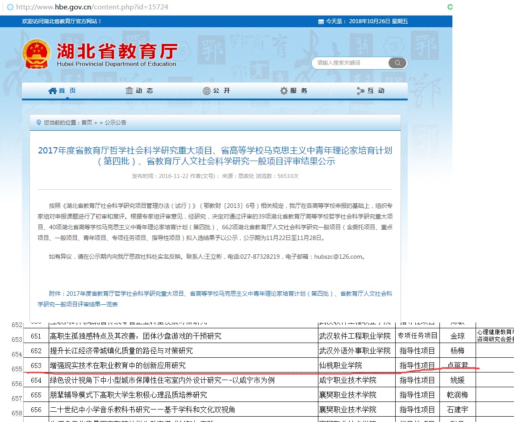514x422 pixels.
Task: Click the article headline title
Action: pyautogui.click(x=215, y=156)
